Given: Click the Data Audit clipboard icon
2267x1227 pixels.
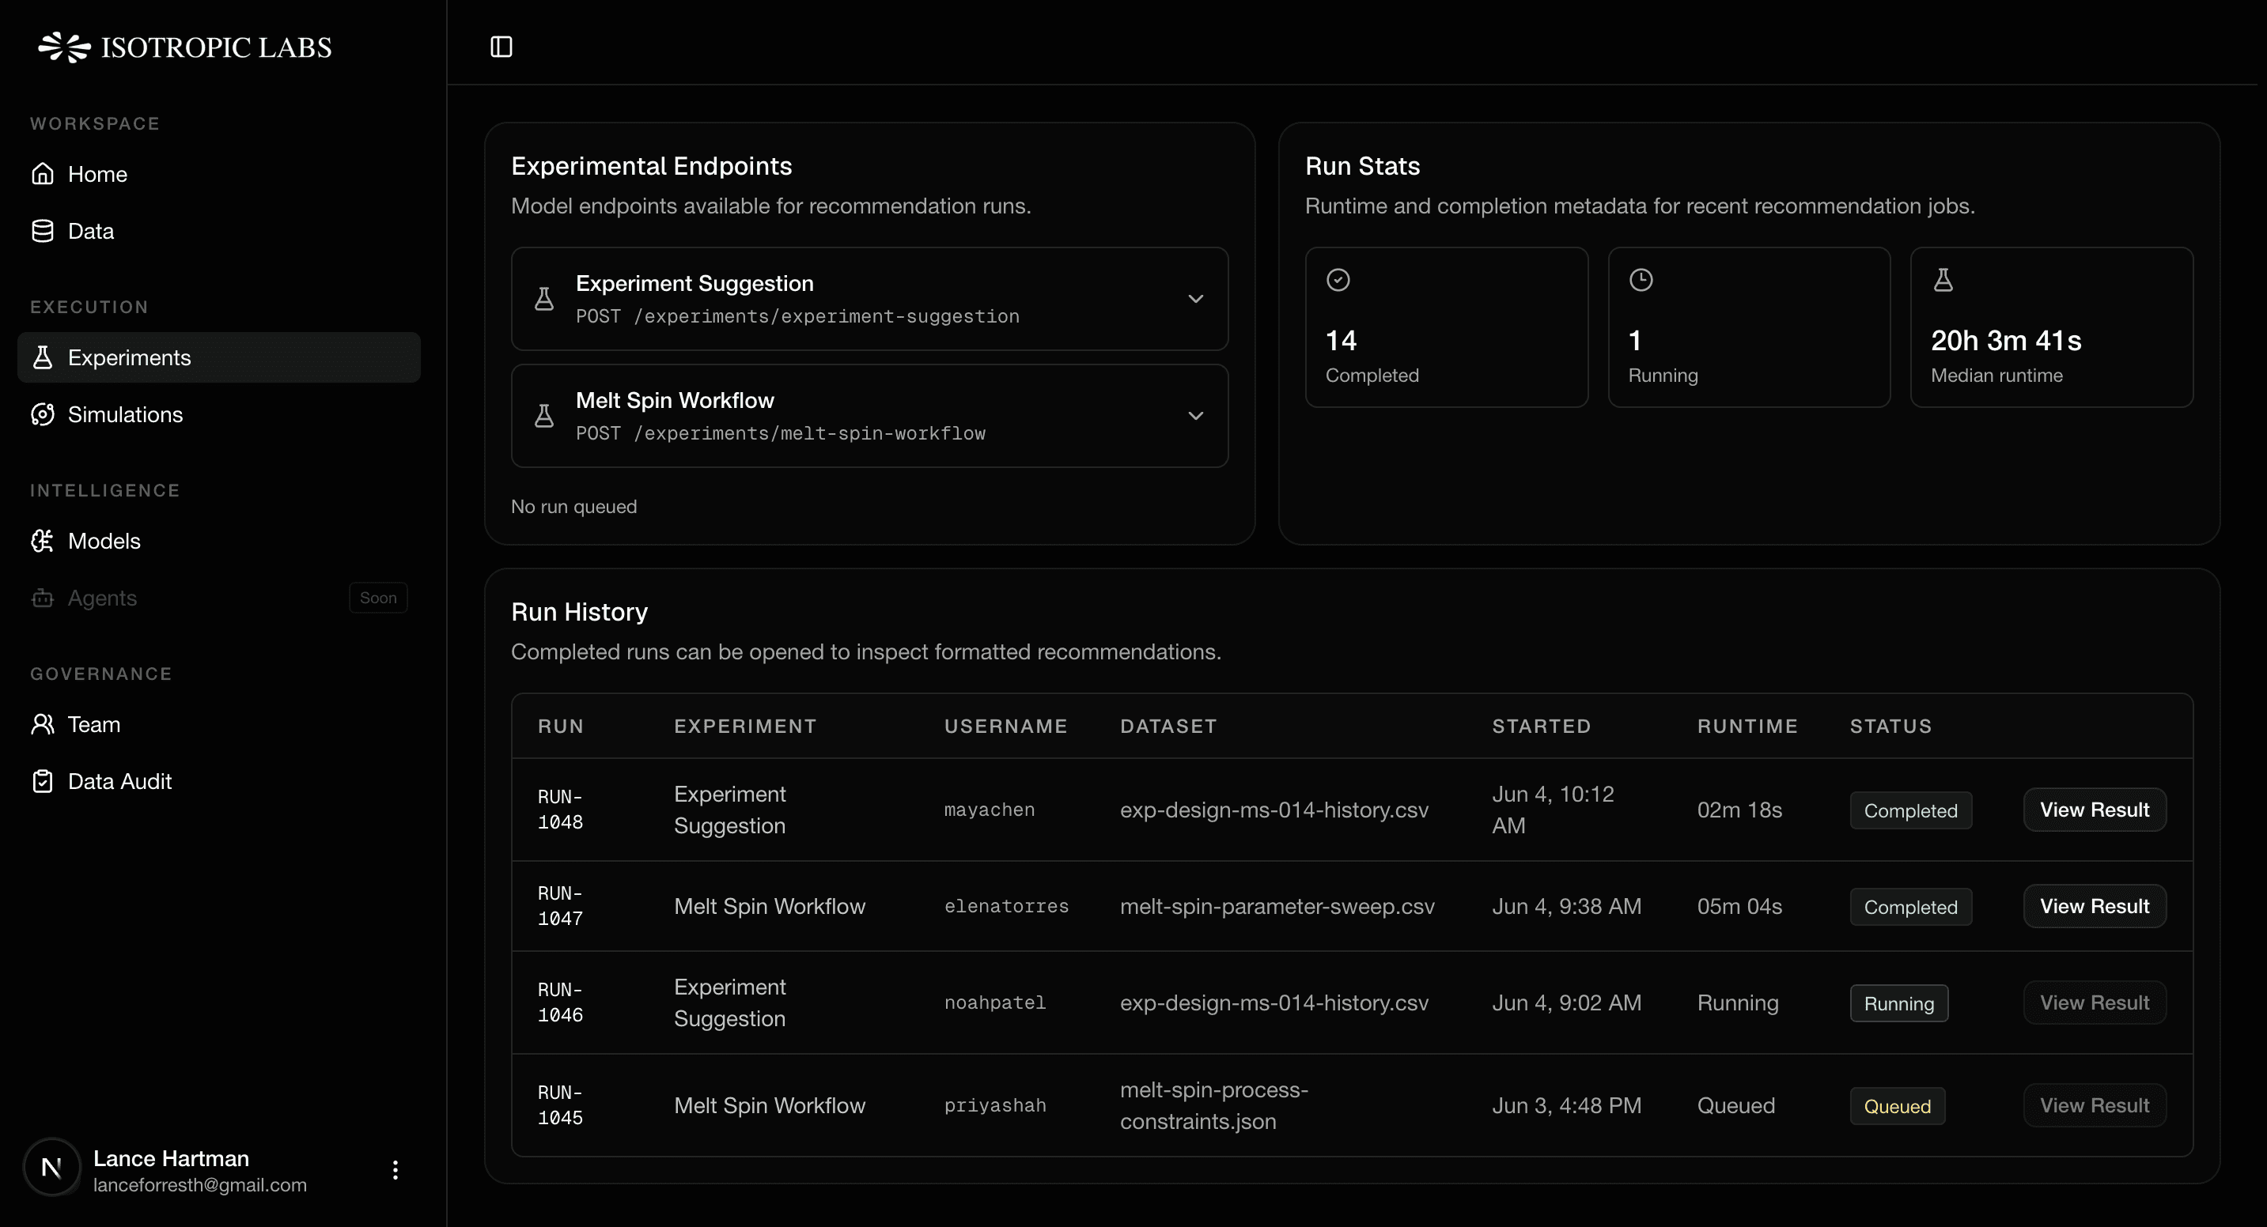Looking at the screenshot, I should (x=42, y=781).
